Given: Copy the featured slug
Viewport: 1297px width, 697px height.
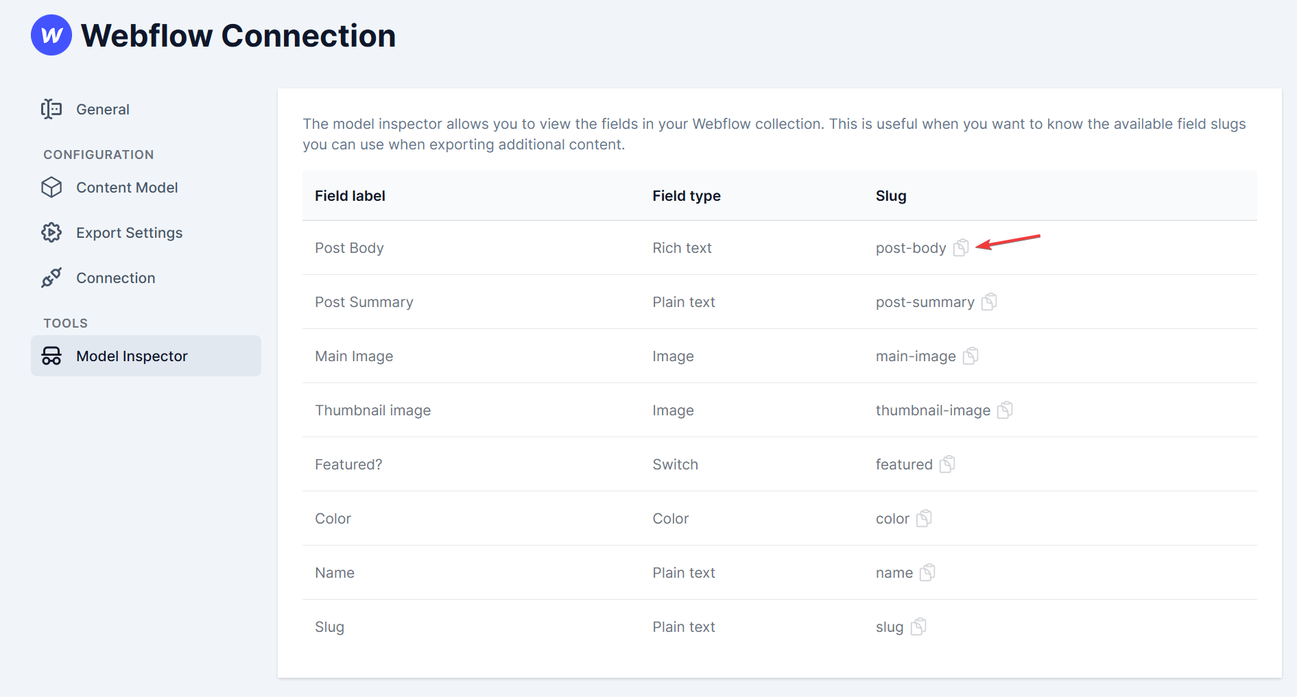Looking at the screenshot, I should (x=947, y=464).
